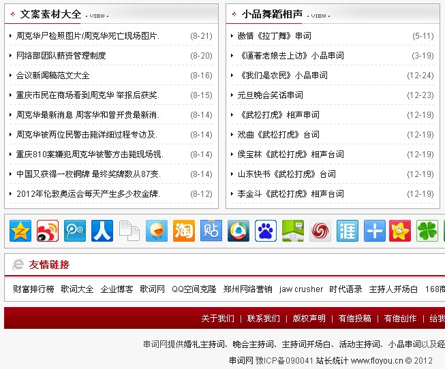This screenshot has width=445, height=369.
Task: Share to Taobao orange icon
Action: pos(184,231)
